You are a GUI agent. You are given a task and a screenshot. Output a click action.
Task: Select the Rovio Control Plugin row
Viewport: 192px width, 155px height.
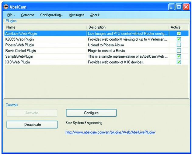(96, 50)
